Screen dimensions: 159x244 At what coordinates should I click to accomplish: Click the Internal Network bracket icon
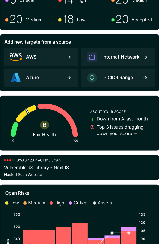(x=92, y=57)
